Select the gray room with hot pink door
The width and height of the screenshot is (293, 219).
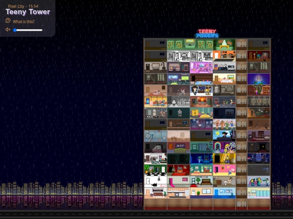pos(179,181)
